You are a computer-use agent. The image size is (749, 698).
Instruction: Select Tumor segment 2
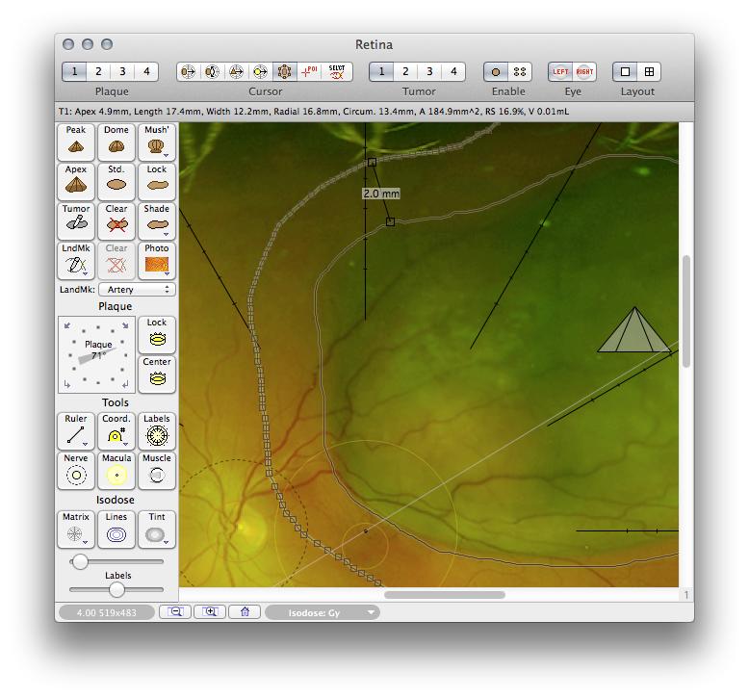point(405,71)
